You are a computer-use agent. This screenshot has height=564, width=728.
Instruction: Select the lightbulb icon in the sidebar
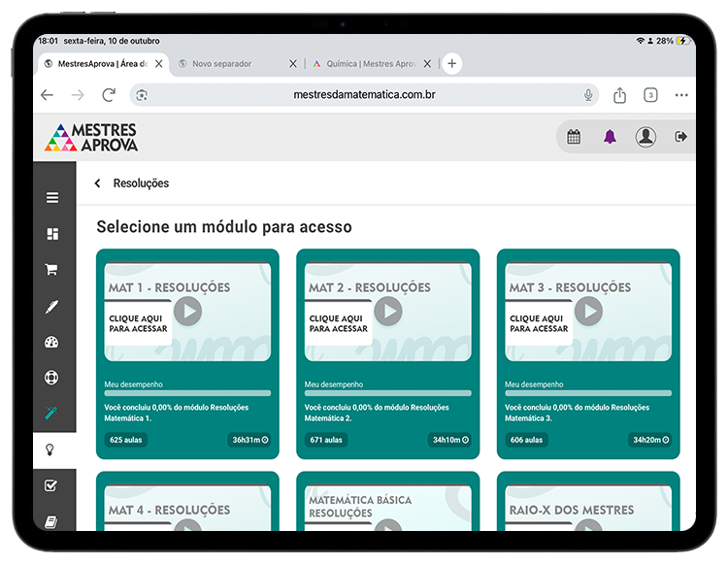coord(50,449)
